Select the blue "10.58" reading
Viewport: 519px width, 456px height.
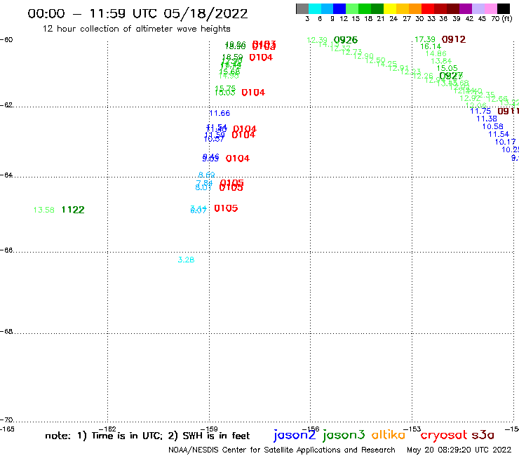[x=492, y=126]
